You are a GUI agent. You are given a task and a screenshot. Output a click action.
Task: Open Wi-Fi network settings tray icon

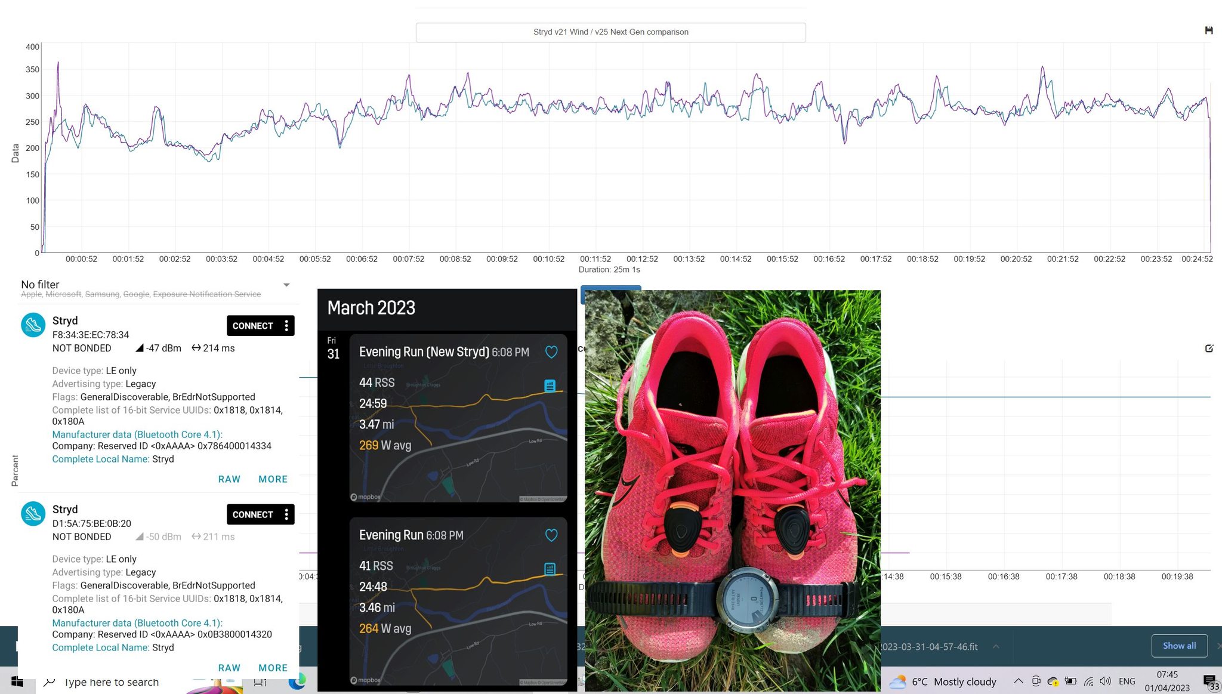[x=1088, y=681]
